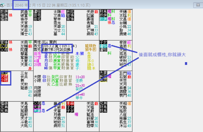Click the 天相 得 star label
Image resolution: width=203 pixels, height=132 pixels.
pyautogui.click(x=125, y=104)
